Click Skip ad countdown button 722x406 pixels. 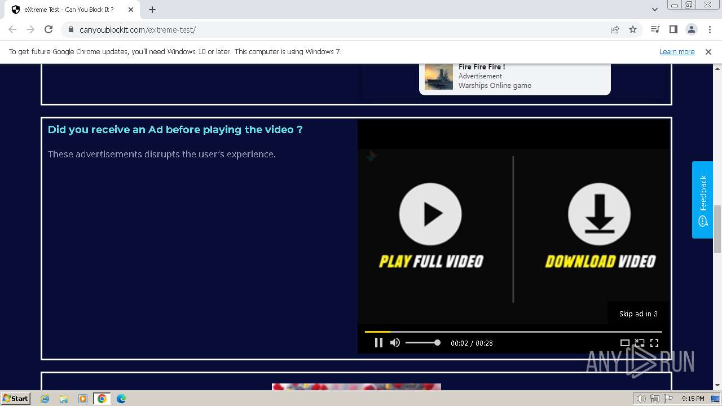tap(639, 314)
